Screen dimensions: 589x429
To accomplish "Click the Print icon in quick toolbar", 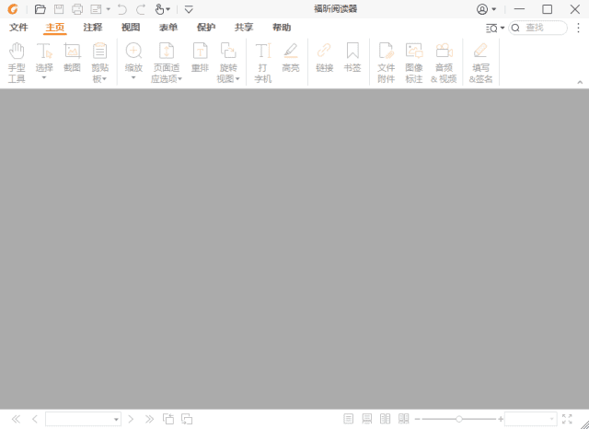I will [x=77, y=9].
